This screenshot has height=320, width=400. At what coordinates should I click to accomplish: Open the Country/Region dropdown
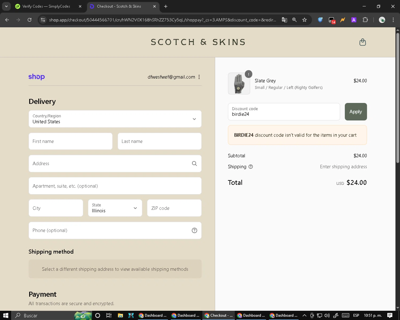point(115,119)
